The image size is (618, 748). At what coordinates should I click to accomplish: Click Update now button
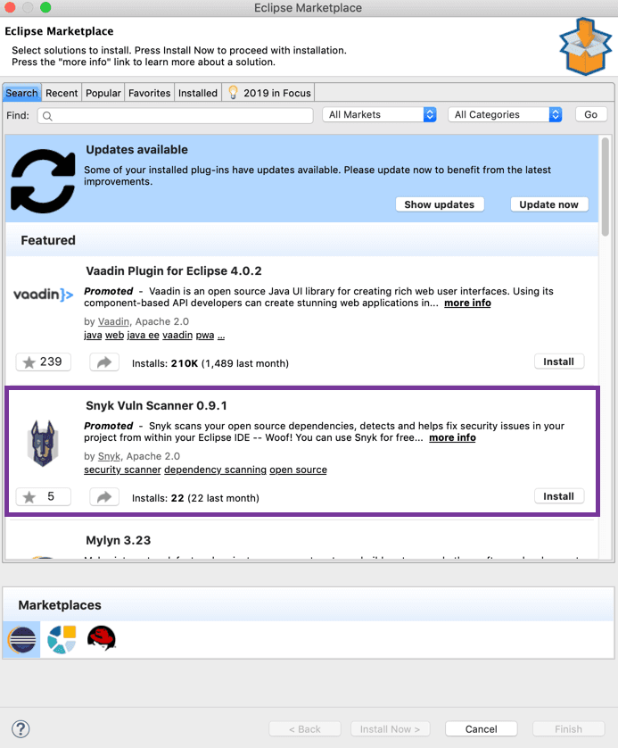(x=549, y=204)
